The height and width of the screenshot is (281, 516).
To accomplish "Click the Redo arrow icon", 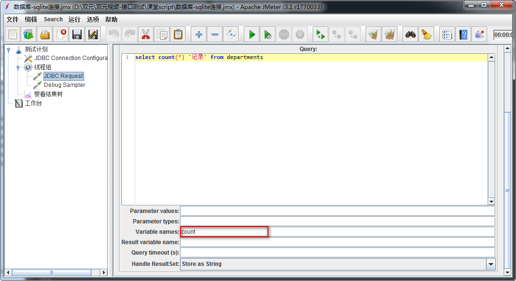I will point(129,34).
